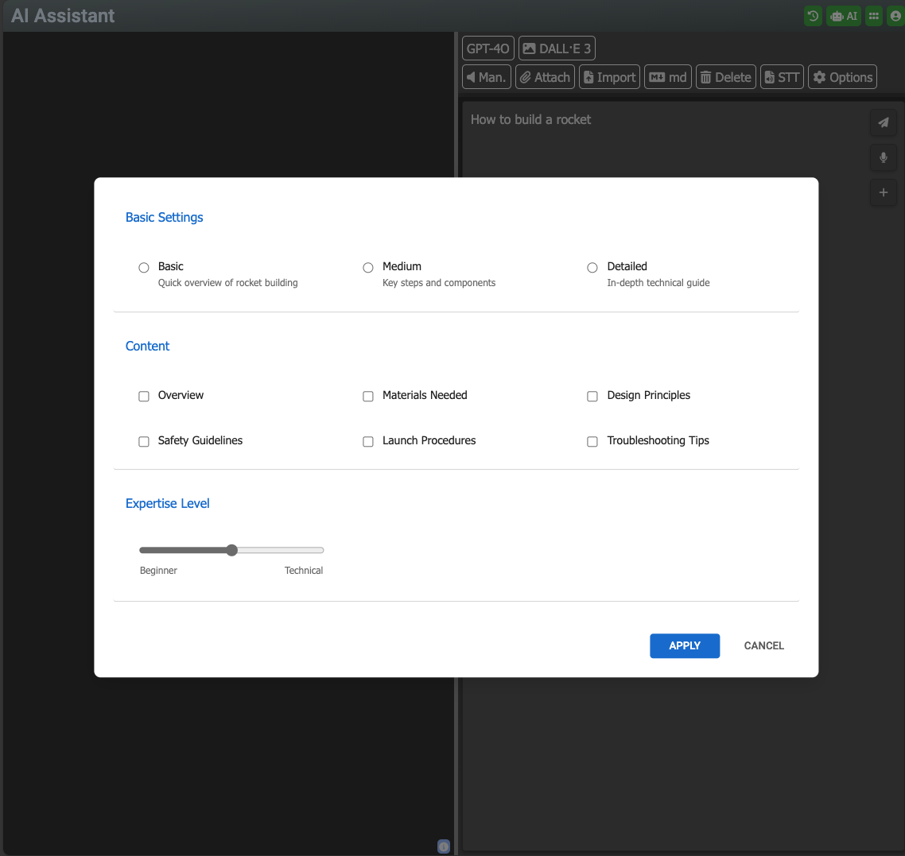Click the 'Expertise Level' heading
Screen dimensions: 905x856
click(167, 504)
